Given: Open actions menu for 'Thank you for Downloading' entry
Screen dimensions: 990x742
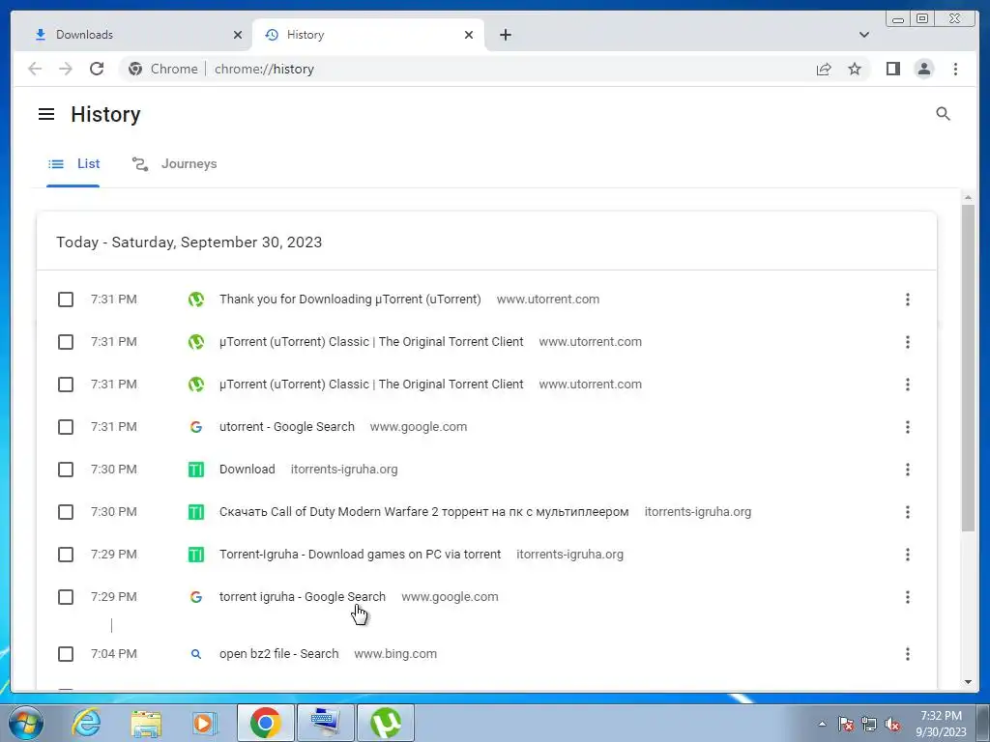Looking at the screenshot, I should pyautogui.click(x=907, y=300).
